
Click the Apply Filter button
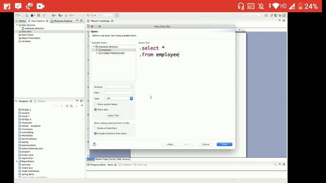pos(114,115)
